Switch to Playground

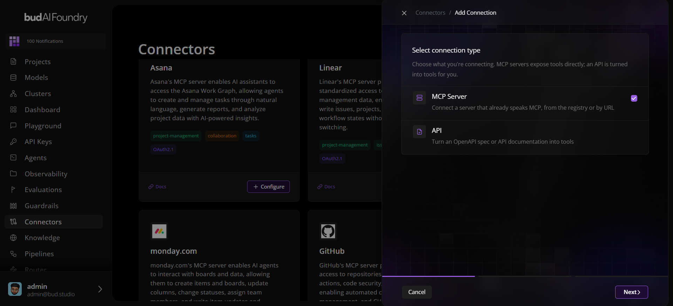point(54,125)
